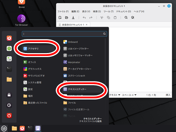Open the テキスト syntax dropdown in status bar
The width and height of the screenshot is (176, 132).
pyautogui.click(x=115, y=95)
